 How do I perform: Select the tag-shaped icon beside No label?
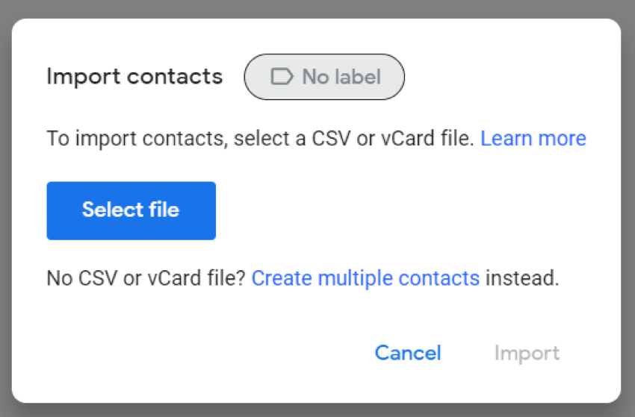pyautogui.click(x=282, y=76)
